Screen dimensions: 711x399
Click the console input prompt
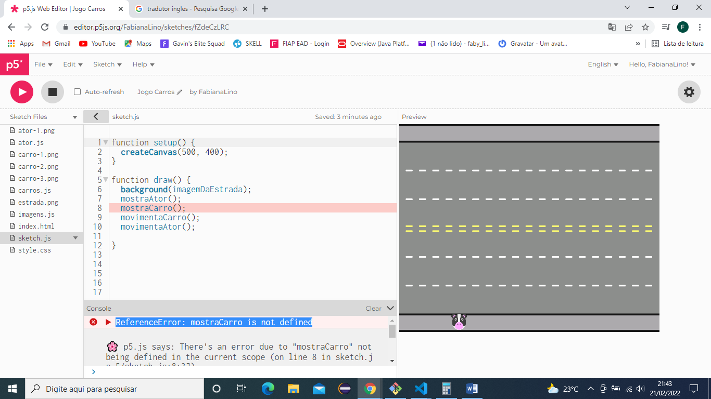[x=93, y=371]
